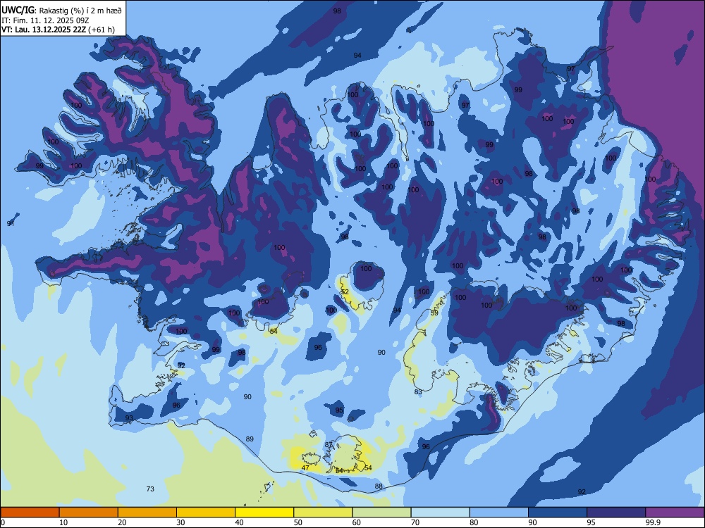705x528 pixels.
Task: Click the humidity value 88 on the south coast
Action: [379, 486]
